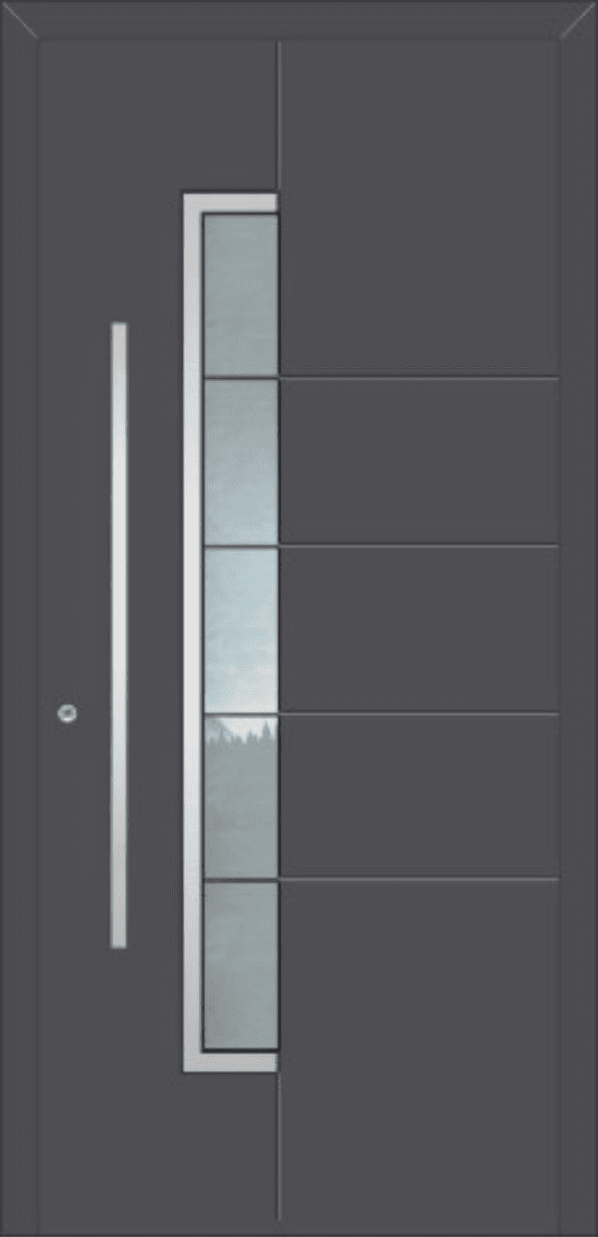Select the top glass pane
598x1237 pixels.
[x=240, y=295]
